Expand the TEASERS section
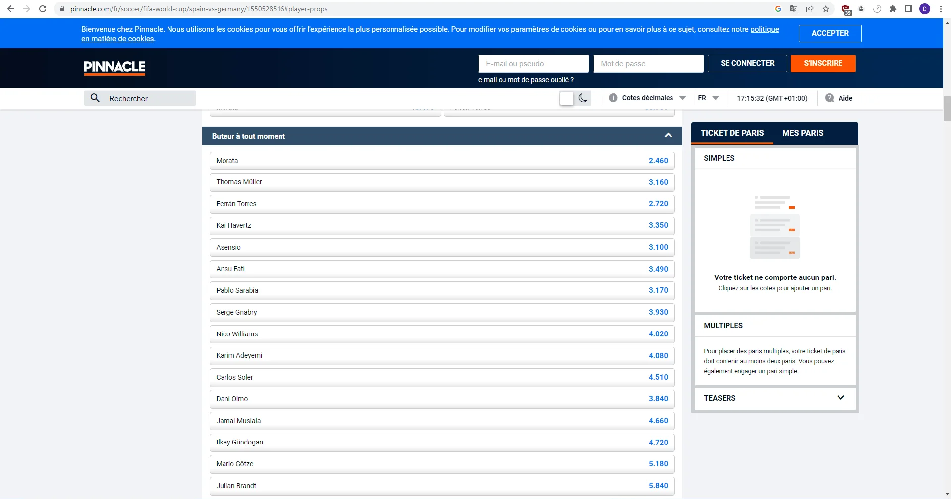This screenshot has width=951, height=499. (x=840, y=398)
